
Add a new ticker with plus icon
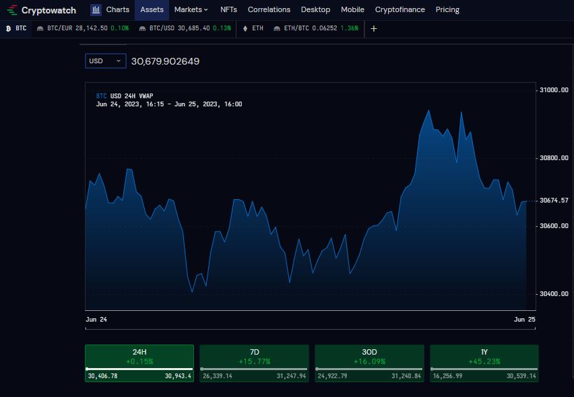373,28
